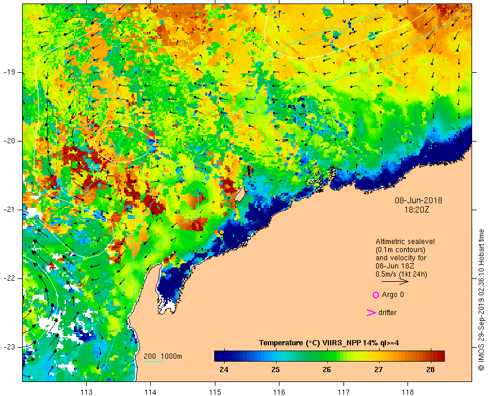Image resolution: width=489 pixels, height=396 pixels.
Task: Click color bar tick label 28
Action: point(430,370)
